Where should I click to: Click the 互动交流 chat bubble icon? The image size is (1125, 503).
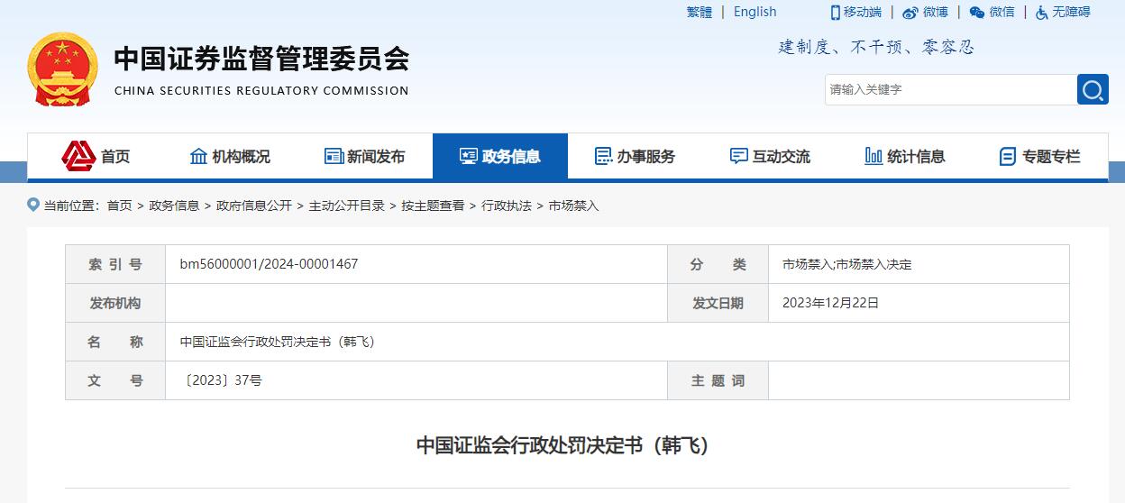point(738,156)
